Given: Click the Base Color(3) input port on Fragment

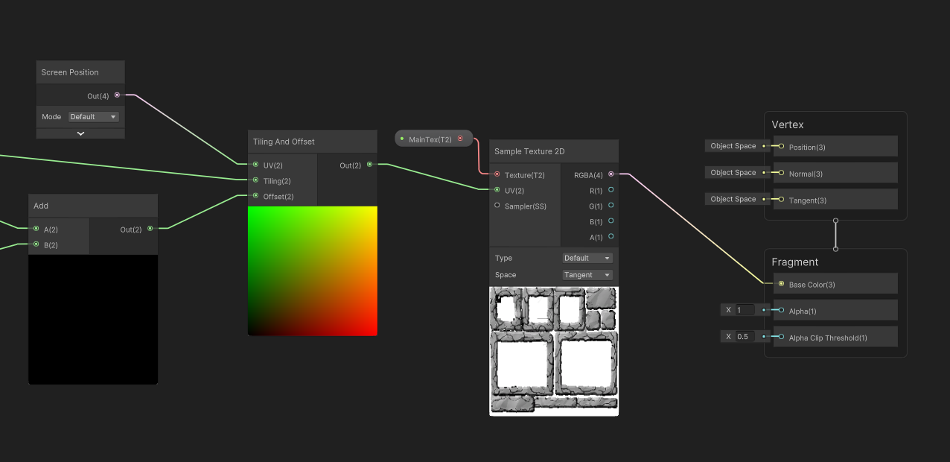Looking at the screenshot, I should click(x=780, y=284).
